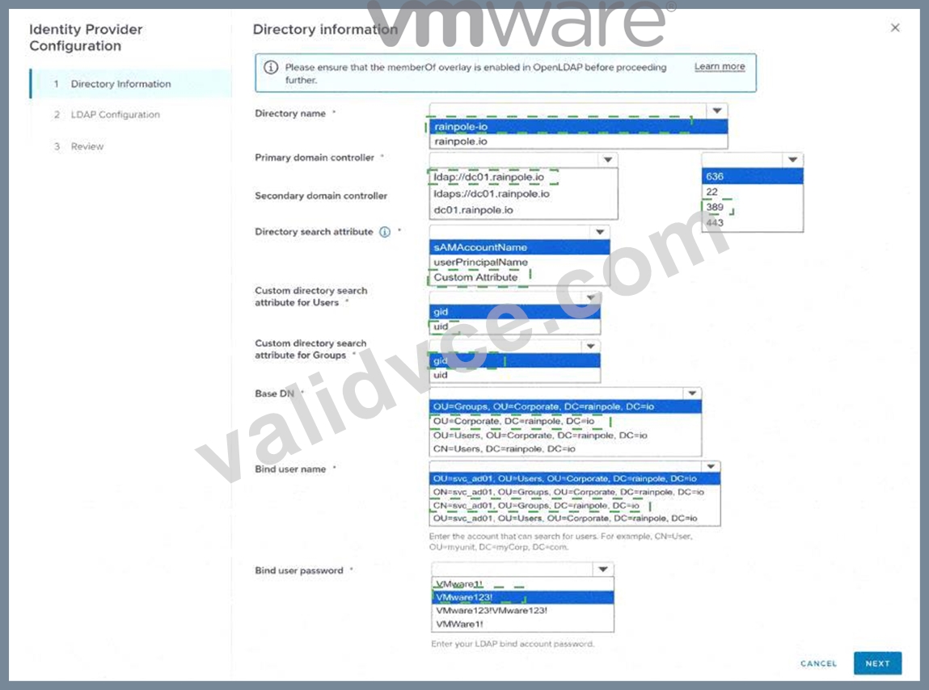The height and width of the screenshot is (690, 929).
Task: Click the info icon beside Directory search attribute
Action: (385, 232)
